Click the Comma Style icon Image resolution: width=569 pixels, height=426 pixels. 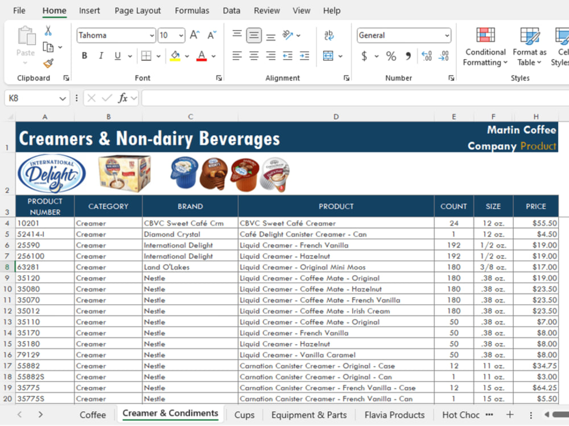point(408,56)
